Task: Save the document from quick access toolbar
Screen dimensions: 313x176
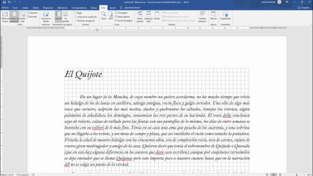Action: [4, 2]
